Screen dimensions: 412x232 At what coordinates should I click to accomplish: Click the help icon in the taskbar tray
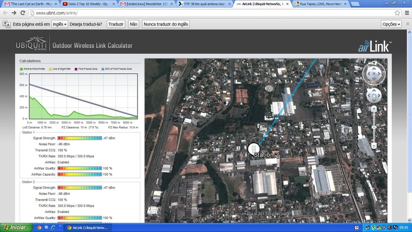tap(356, 227)
